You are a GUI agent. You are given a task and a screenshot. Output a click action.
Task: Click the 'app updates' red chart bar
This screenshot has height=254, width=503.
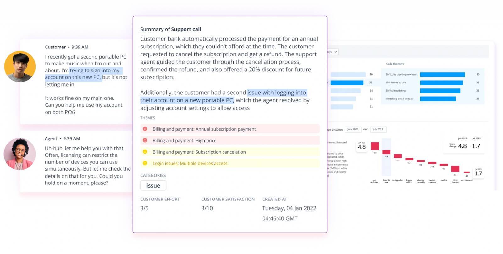coord(374,146)
